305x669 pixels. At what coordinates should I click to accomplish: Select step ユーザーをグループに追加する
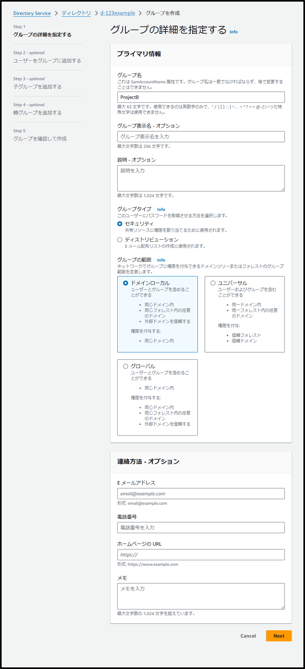(x=47, y=61)
